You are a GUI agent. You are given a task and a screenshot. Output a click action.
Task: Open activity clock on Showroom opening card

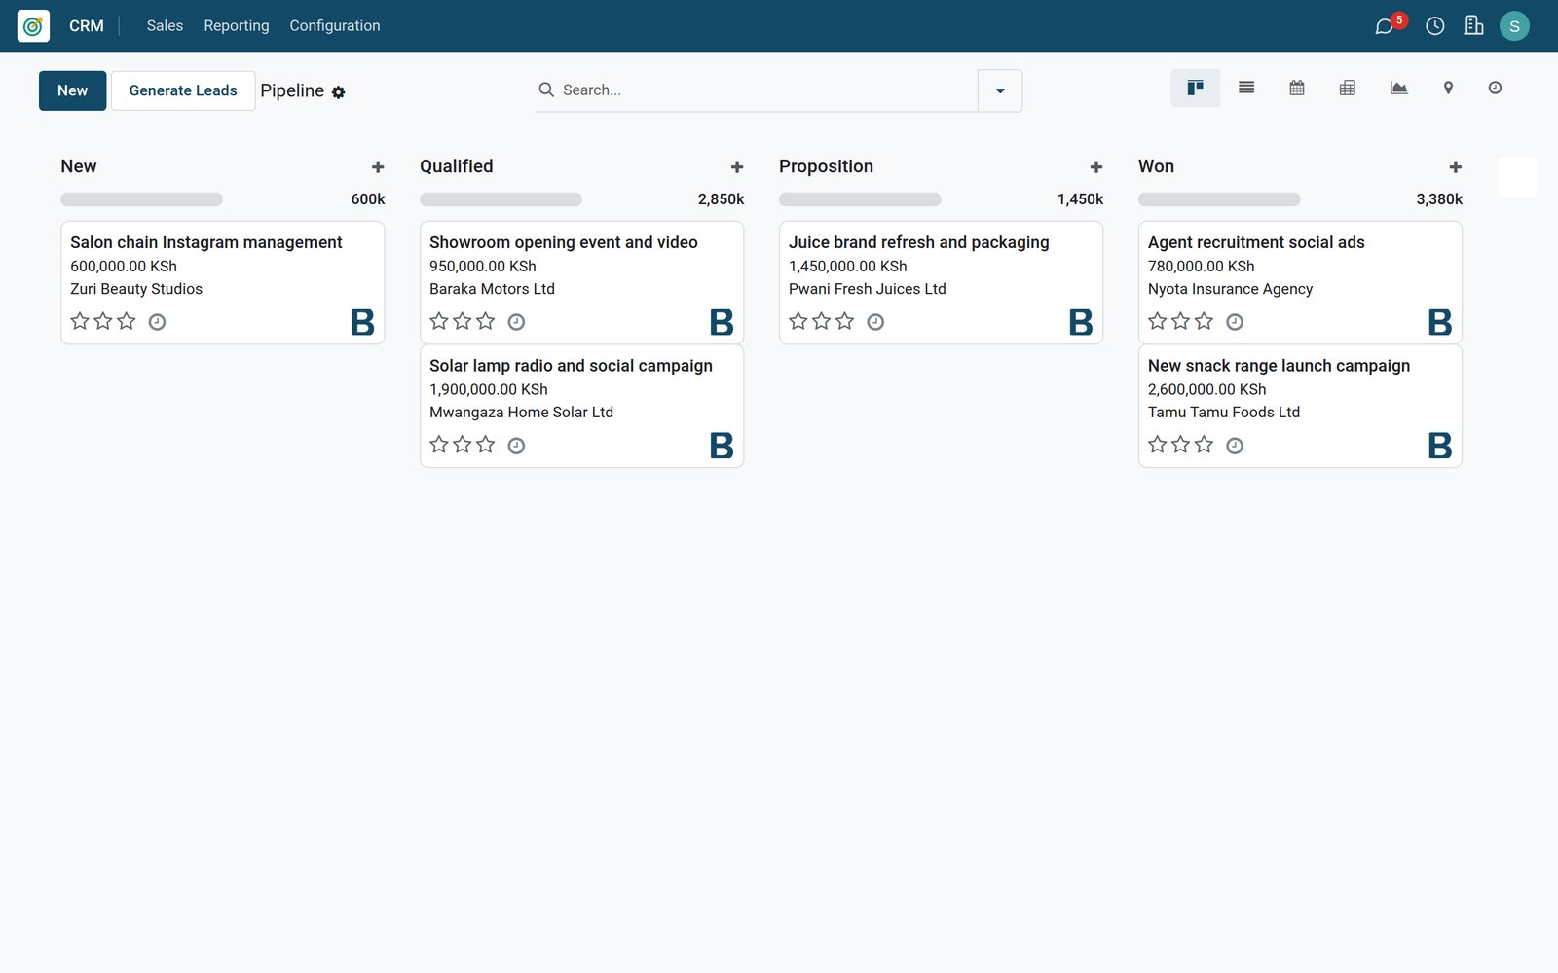pos(516,322)
